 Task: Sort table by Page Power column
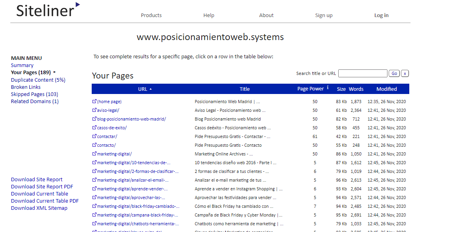pyautogui.click(x=310, y=89)
